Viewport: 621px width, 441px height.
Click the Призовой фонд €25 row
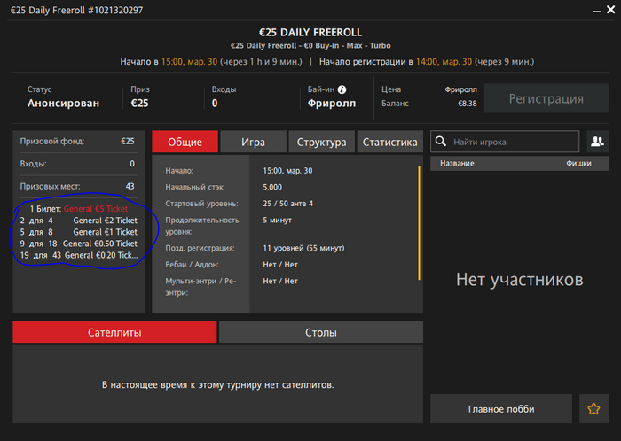(77, 141)
